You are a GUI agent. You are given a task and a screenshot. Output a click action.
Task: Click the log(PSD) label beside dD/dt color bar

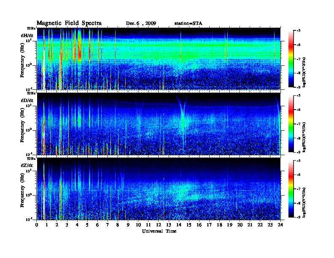tap(304, 137)
